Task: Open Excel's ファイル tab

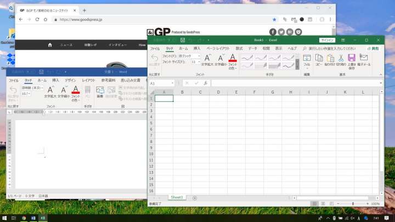Action: click(155, 49)
